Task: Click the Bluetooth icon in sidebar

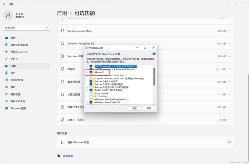Action: 7,45
